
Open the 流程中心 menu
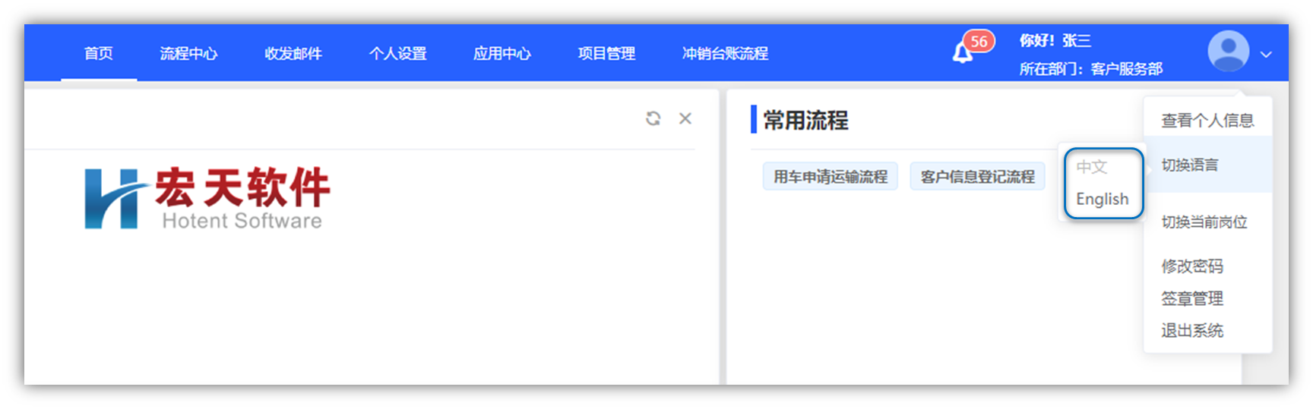(188, 53)
